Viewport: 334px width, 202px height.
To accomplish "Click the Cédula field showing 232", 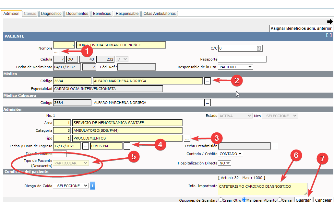I will click(105, 59).
